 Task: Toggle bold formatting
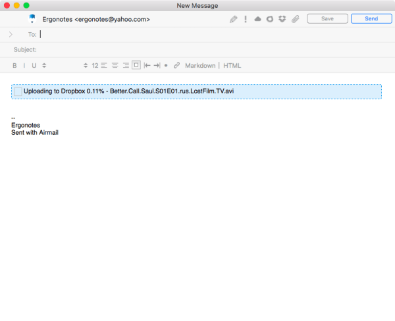click(14, 66)
